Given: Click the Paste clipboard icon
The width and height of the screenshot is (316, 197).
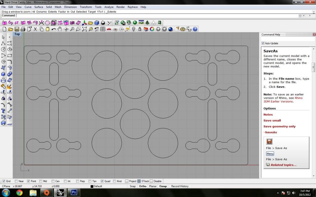Looking at the screenshot, I should click(48, 29).
